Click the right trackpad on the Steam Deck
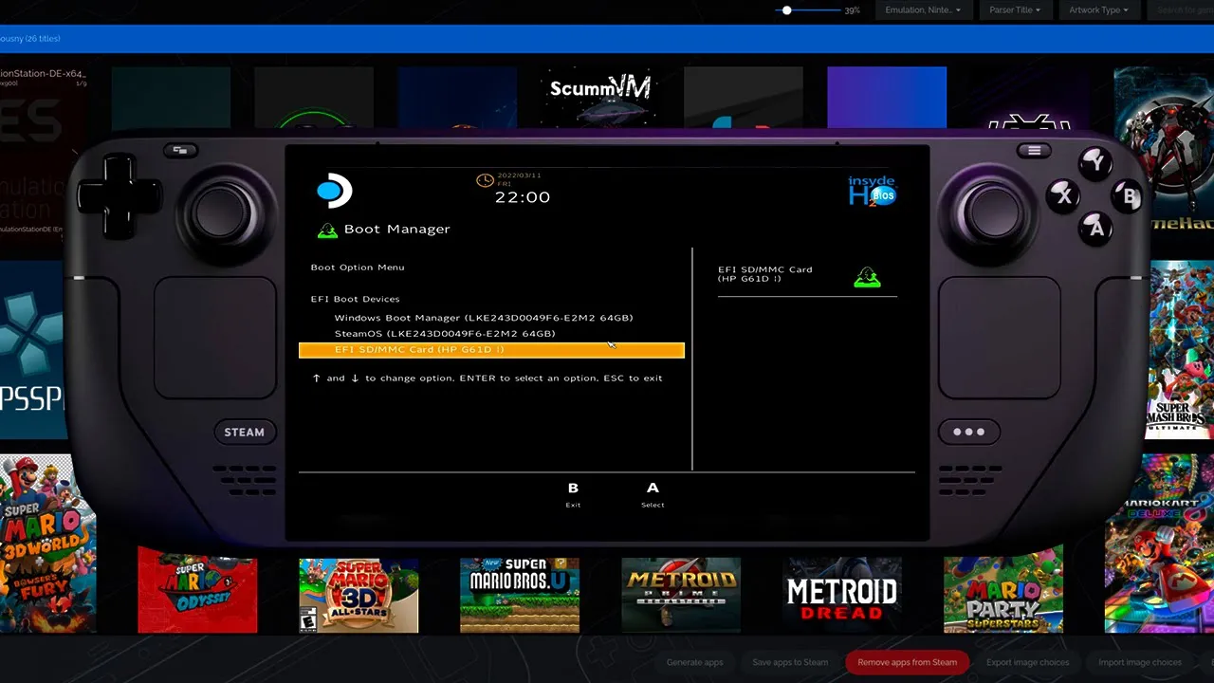Screen dimensions: 1214x683 coord(1000,338)
